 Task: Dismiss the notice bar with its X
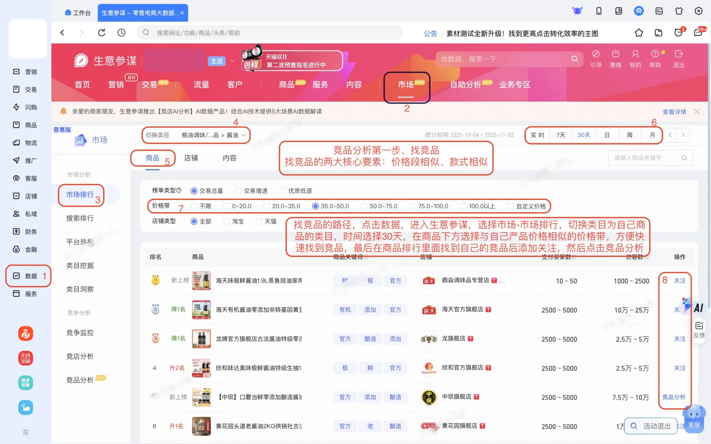[x=697, y=111]
